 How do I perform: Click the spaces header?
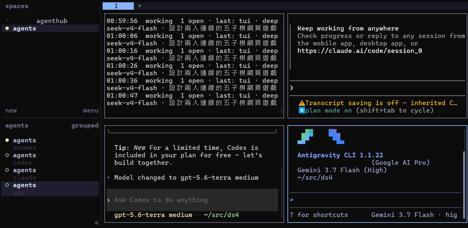pos(17,6)
